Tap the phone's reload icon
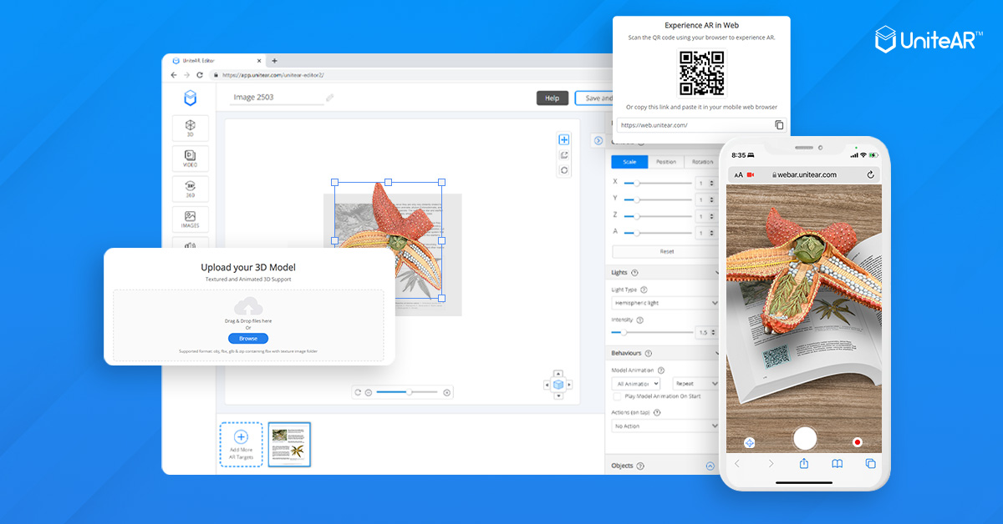Viewport: 1003px width, 524px height. tap(871, 174)
